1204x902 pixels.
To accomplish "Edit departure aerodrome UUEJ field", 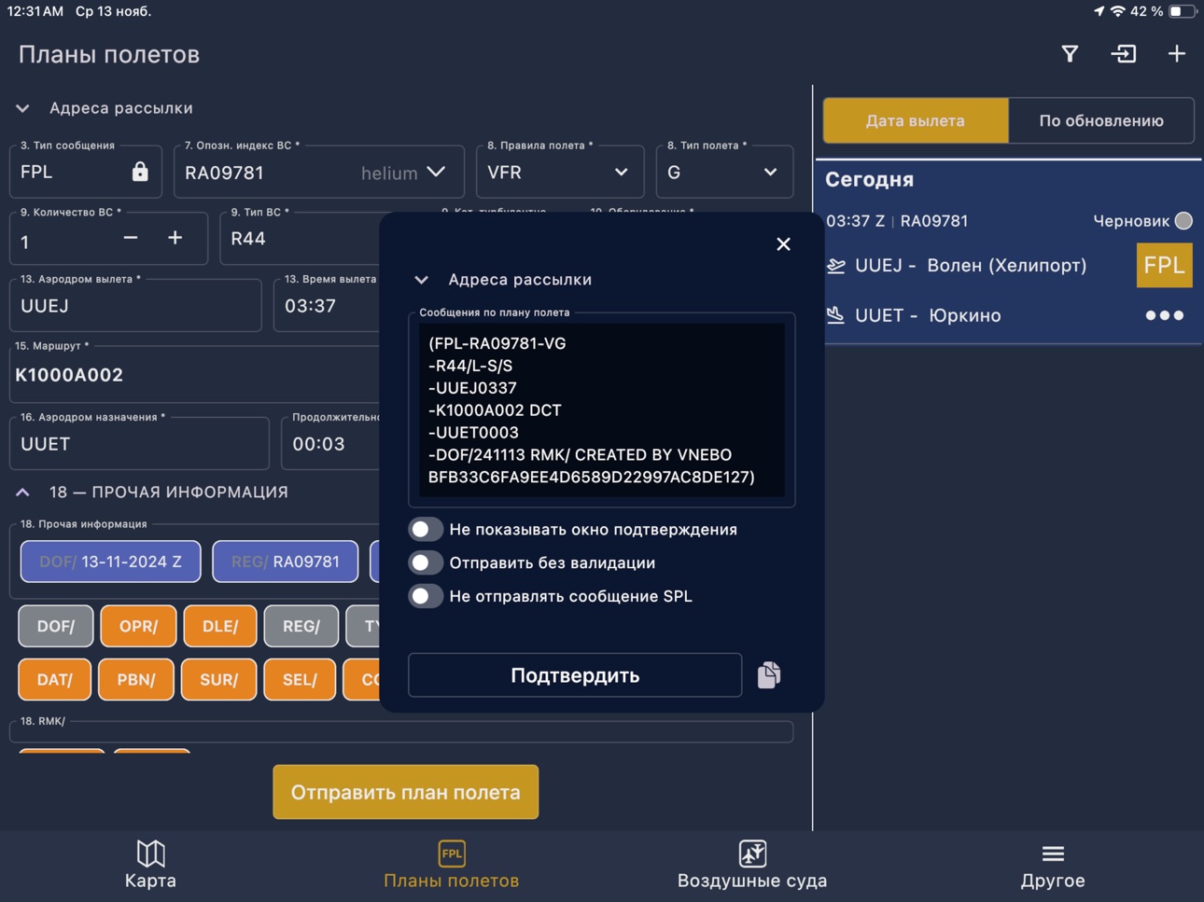I will tap(135, 305).
